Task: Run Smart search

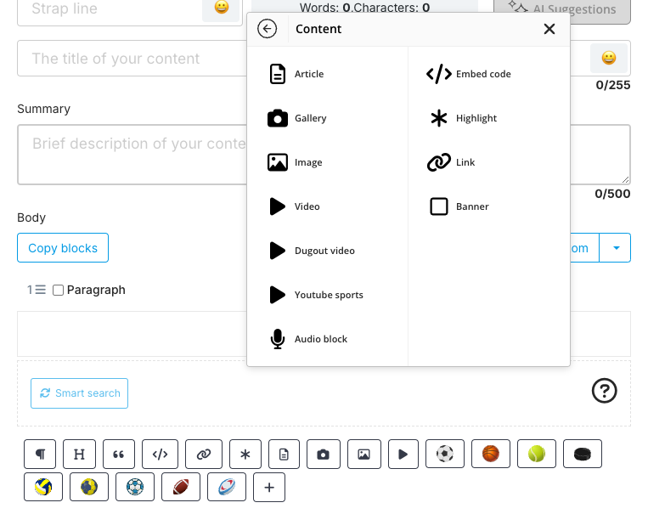Action: coord(79,393)
